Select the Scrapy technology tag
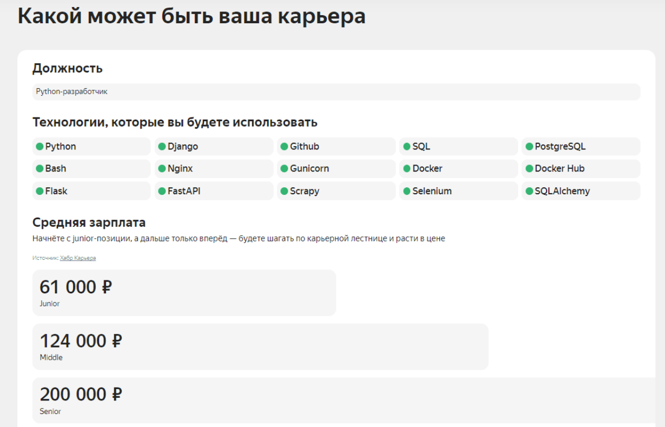 click(336, 191)
